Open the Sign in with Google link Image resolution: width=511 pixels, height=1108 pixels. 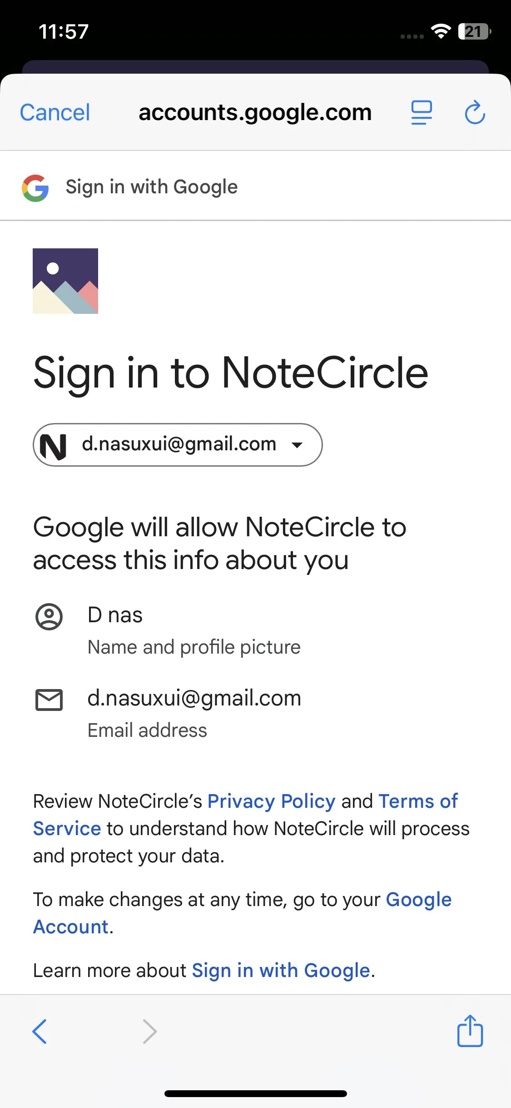[281, 970]
